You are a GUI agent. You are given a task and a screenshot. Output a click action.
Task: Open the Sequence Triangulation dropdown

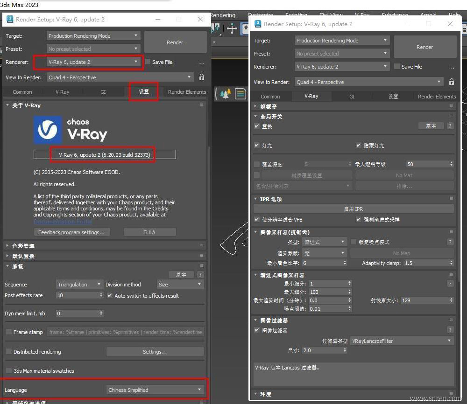tap(79, 285)
